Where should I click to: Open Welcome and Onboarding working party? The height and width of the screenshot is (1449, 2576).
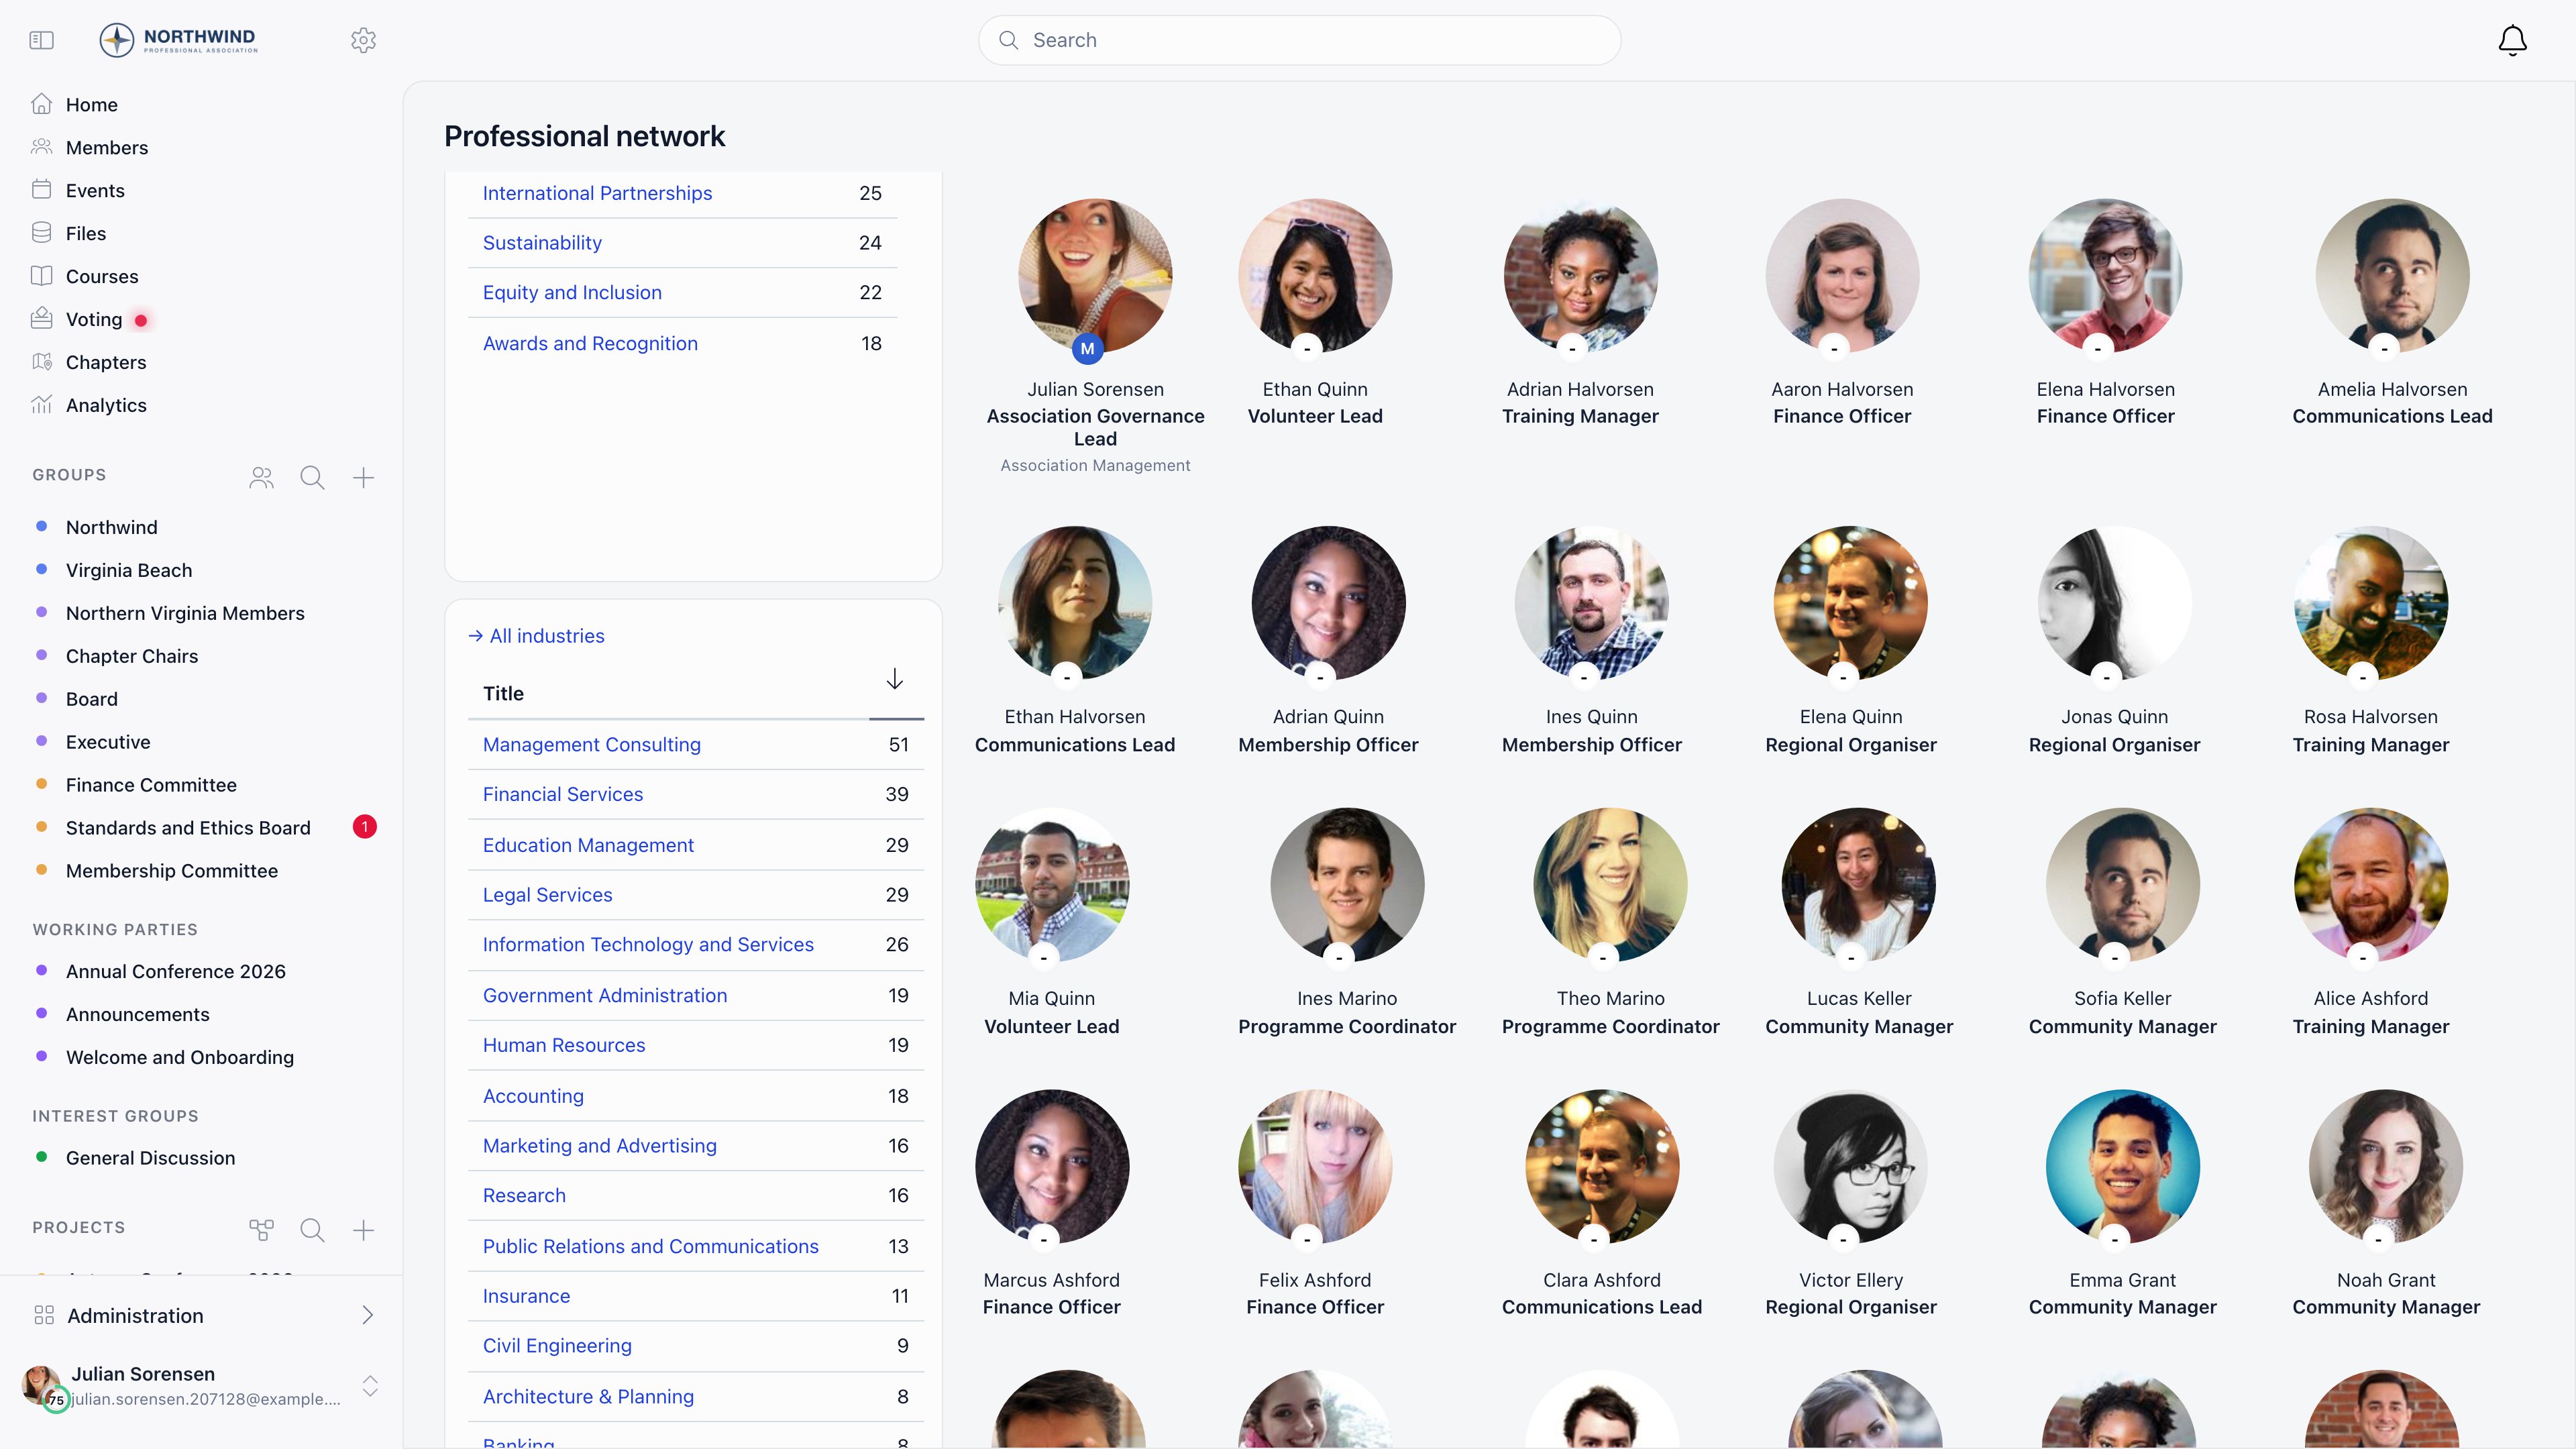pyautogui.click(x=180, y=1057)
